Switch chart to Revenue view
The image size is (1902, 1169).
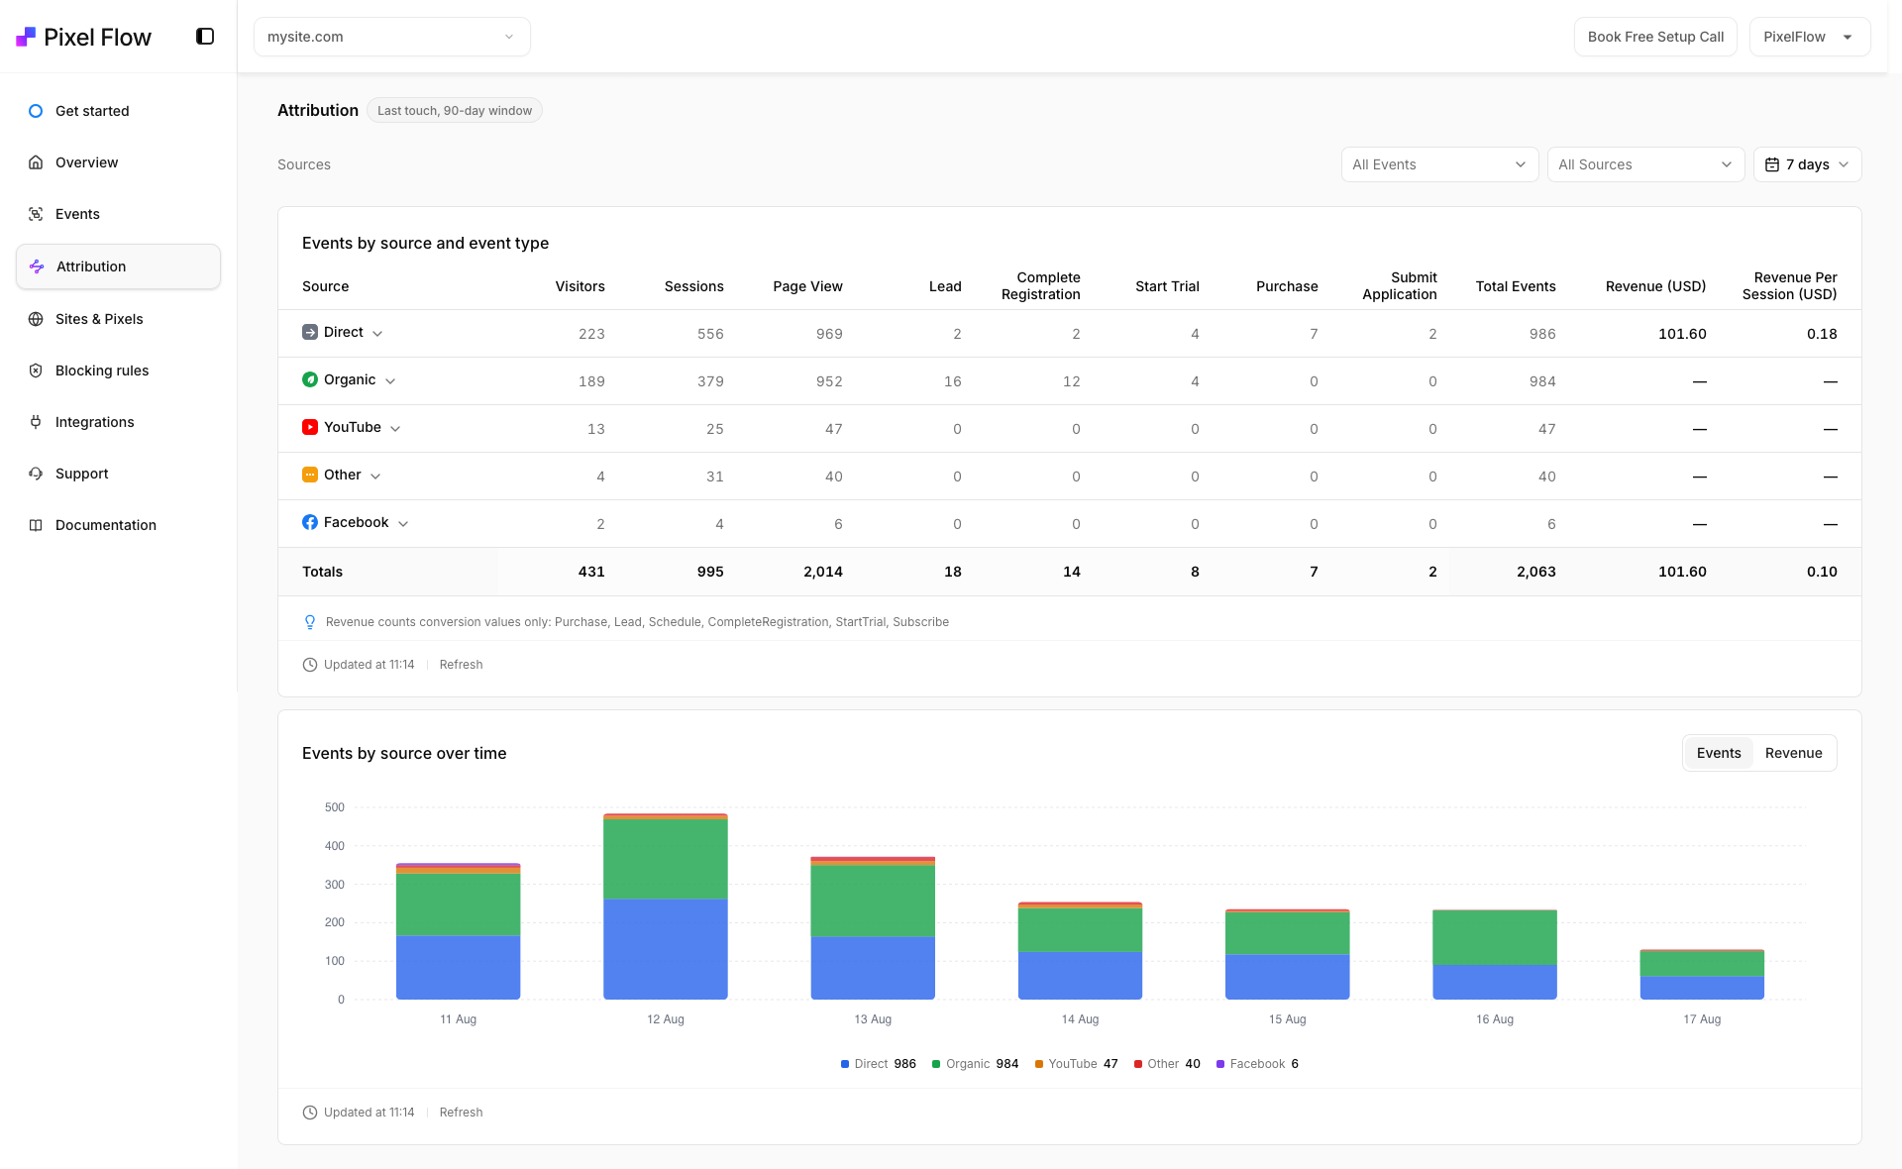click(1793, 753)
